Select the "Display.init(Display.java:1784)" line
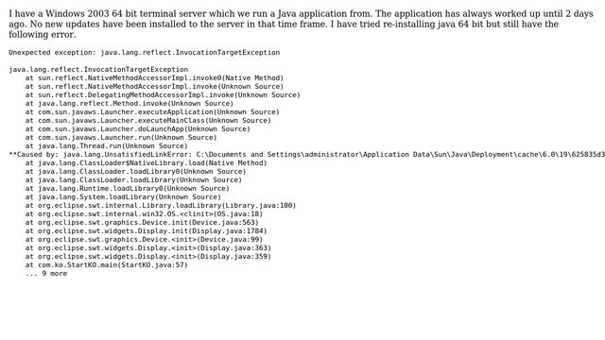 147,230
